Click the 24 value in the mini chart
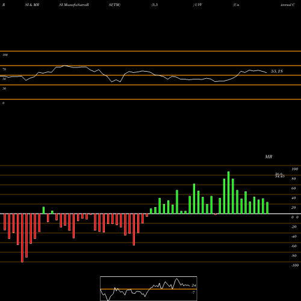This screenshot has height=301, width=301. pos(194,285)
